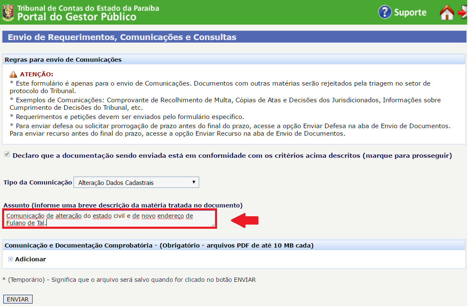Click the Assunto text area resize handle
This screenshot has height=306, width=468.
point(213,225)
